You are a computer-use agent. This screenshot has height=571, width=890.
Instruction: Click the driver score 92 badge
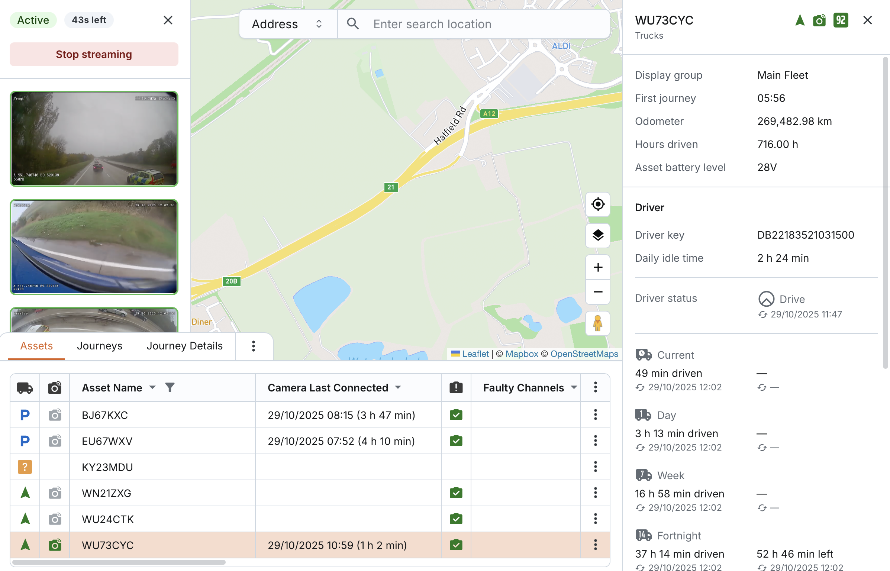841,20
